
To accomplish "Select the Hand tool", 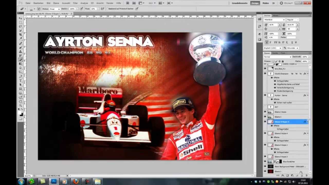I will click(x=20, y=101).
